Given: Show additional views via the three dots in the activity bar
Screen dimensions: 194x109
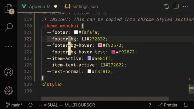Looking at the screenshot, I should 9,46.
